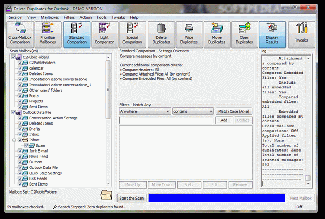Click the C2PublicFolders root mailbox icon
The image size is (325, 219).
point(18,57)
